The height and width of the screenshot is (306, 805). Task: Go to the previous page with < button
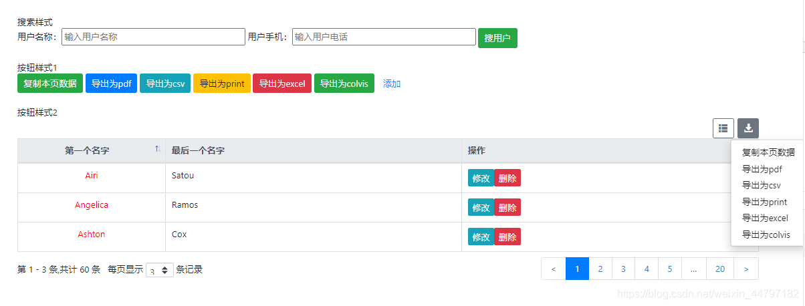click(x=554, y=269)
